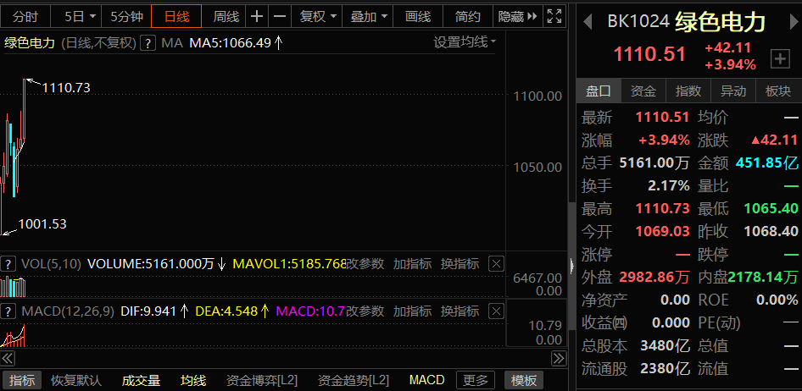Screen dimensions: 802x391
Task: Toggle the 指标 indicator button at bottom left
Action: [x=22, y=381]
